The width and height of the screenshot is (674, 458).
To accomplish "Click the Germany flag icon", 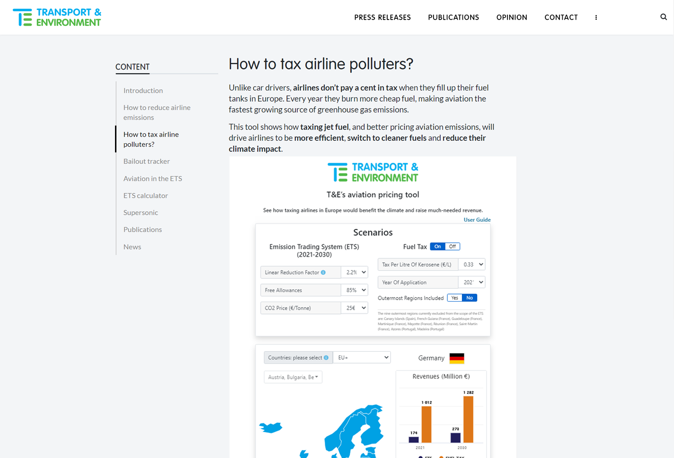I will (457, 358).
